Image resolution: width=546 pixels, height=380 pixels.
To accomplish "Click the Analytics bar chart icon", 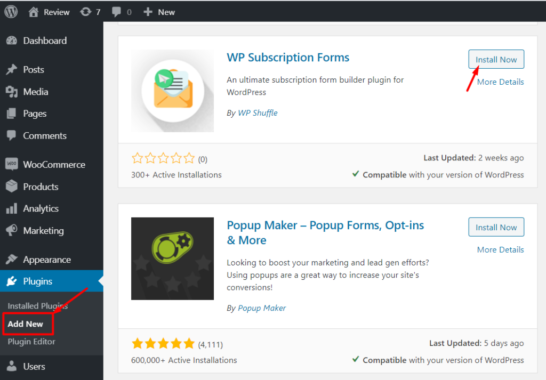I will [x=12, y=208].
